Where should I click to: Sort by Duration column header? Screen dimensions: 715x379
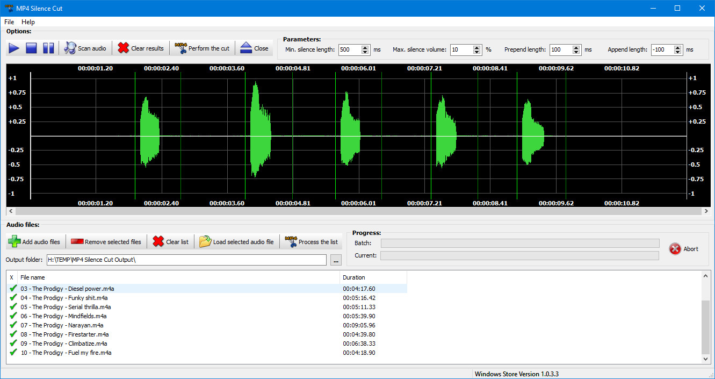click(373, 277)
